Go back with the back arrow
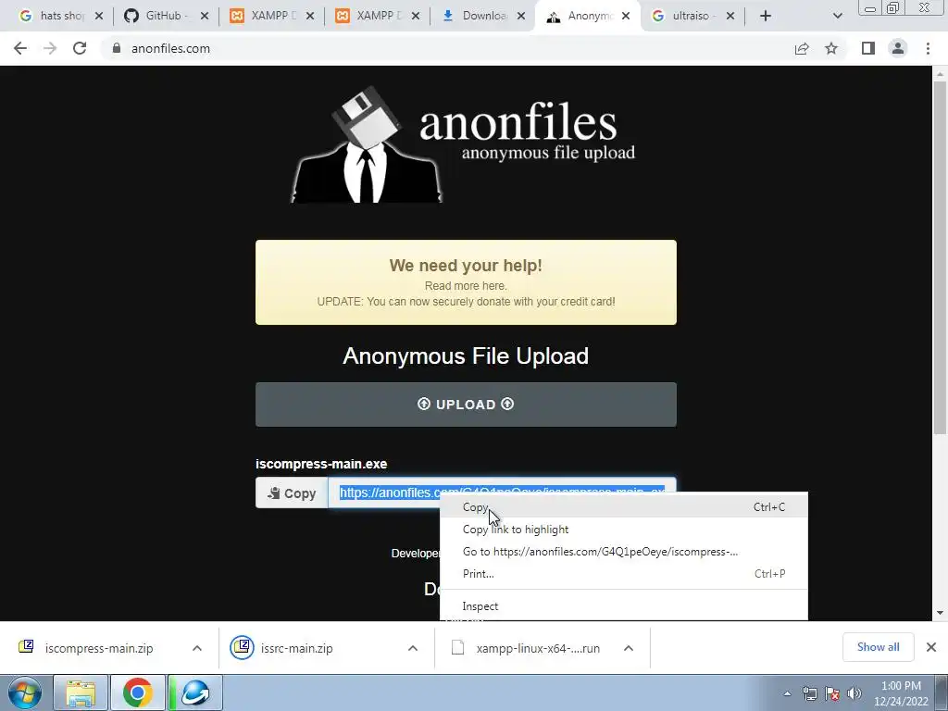 point(20,48)
